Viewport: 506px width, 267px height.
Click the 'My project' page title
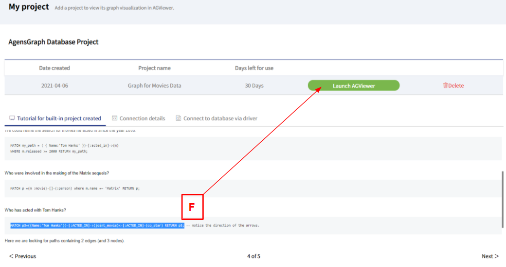tap(29, 7)
